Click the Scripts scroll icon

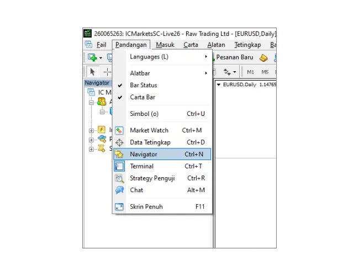tap(102, 148)
